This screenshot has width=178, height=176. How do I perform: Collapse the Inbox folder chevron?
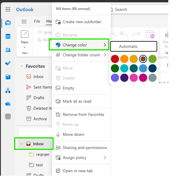(22, 144)
